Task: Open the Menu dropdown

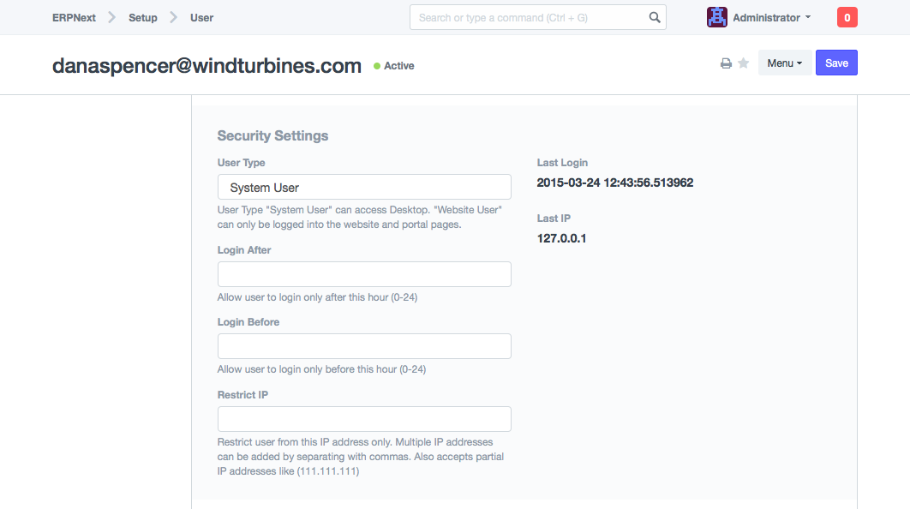Action: (x=784, y=63)
